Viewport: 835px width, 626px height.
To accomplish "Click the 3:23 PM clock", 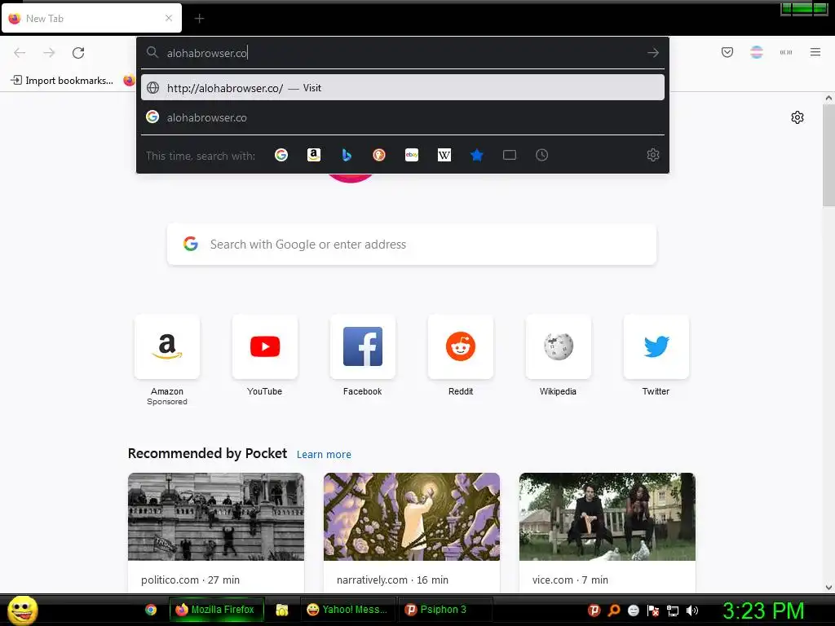I will [x=763, y=611].
